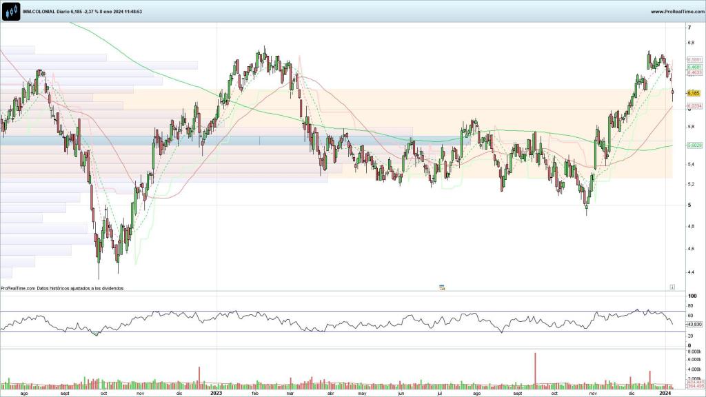706x397 pixels.
Task: Click the 43,830 RSI value label
Action: click(x=694, y=324)
